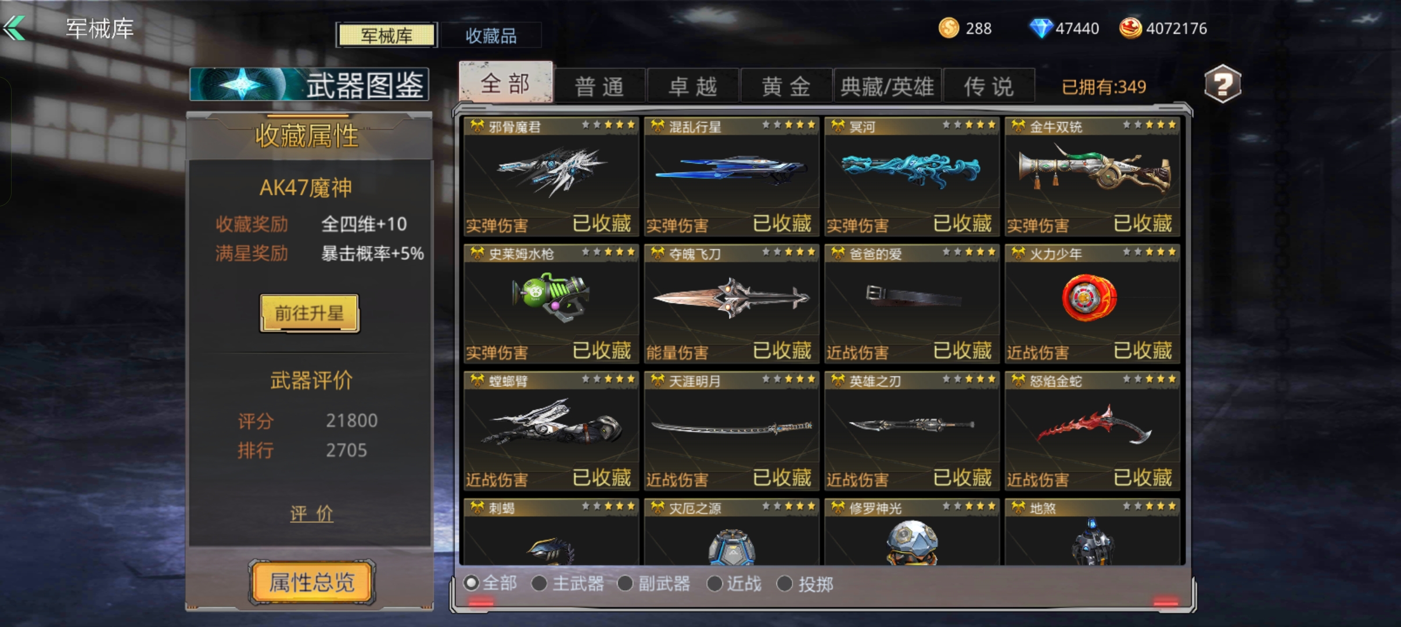Choose the 副武器 radio filter

point(653,583)
